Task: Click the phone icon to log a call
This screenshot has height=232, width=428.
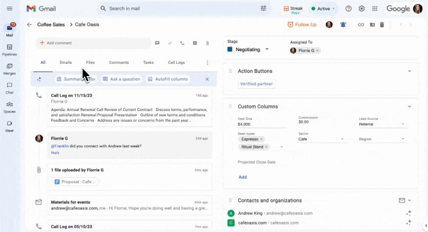Action: point(182,43)
